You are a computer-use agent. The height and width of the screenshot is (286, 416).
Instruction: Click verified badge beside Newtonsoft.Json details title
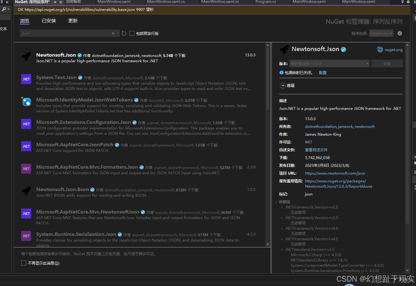[343, 49]
